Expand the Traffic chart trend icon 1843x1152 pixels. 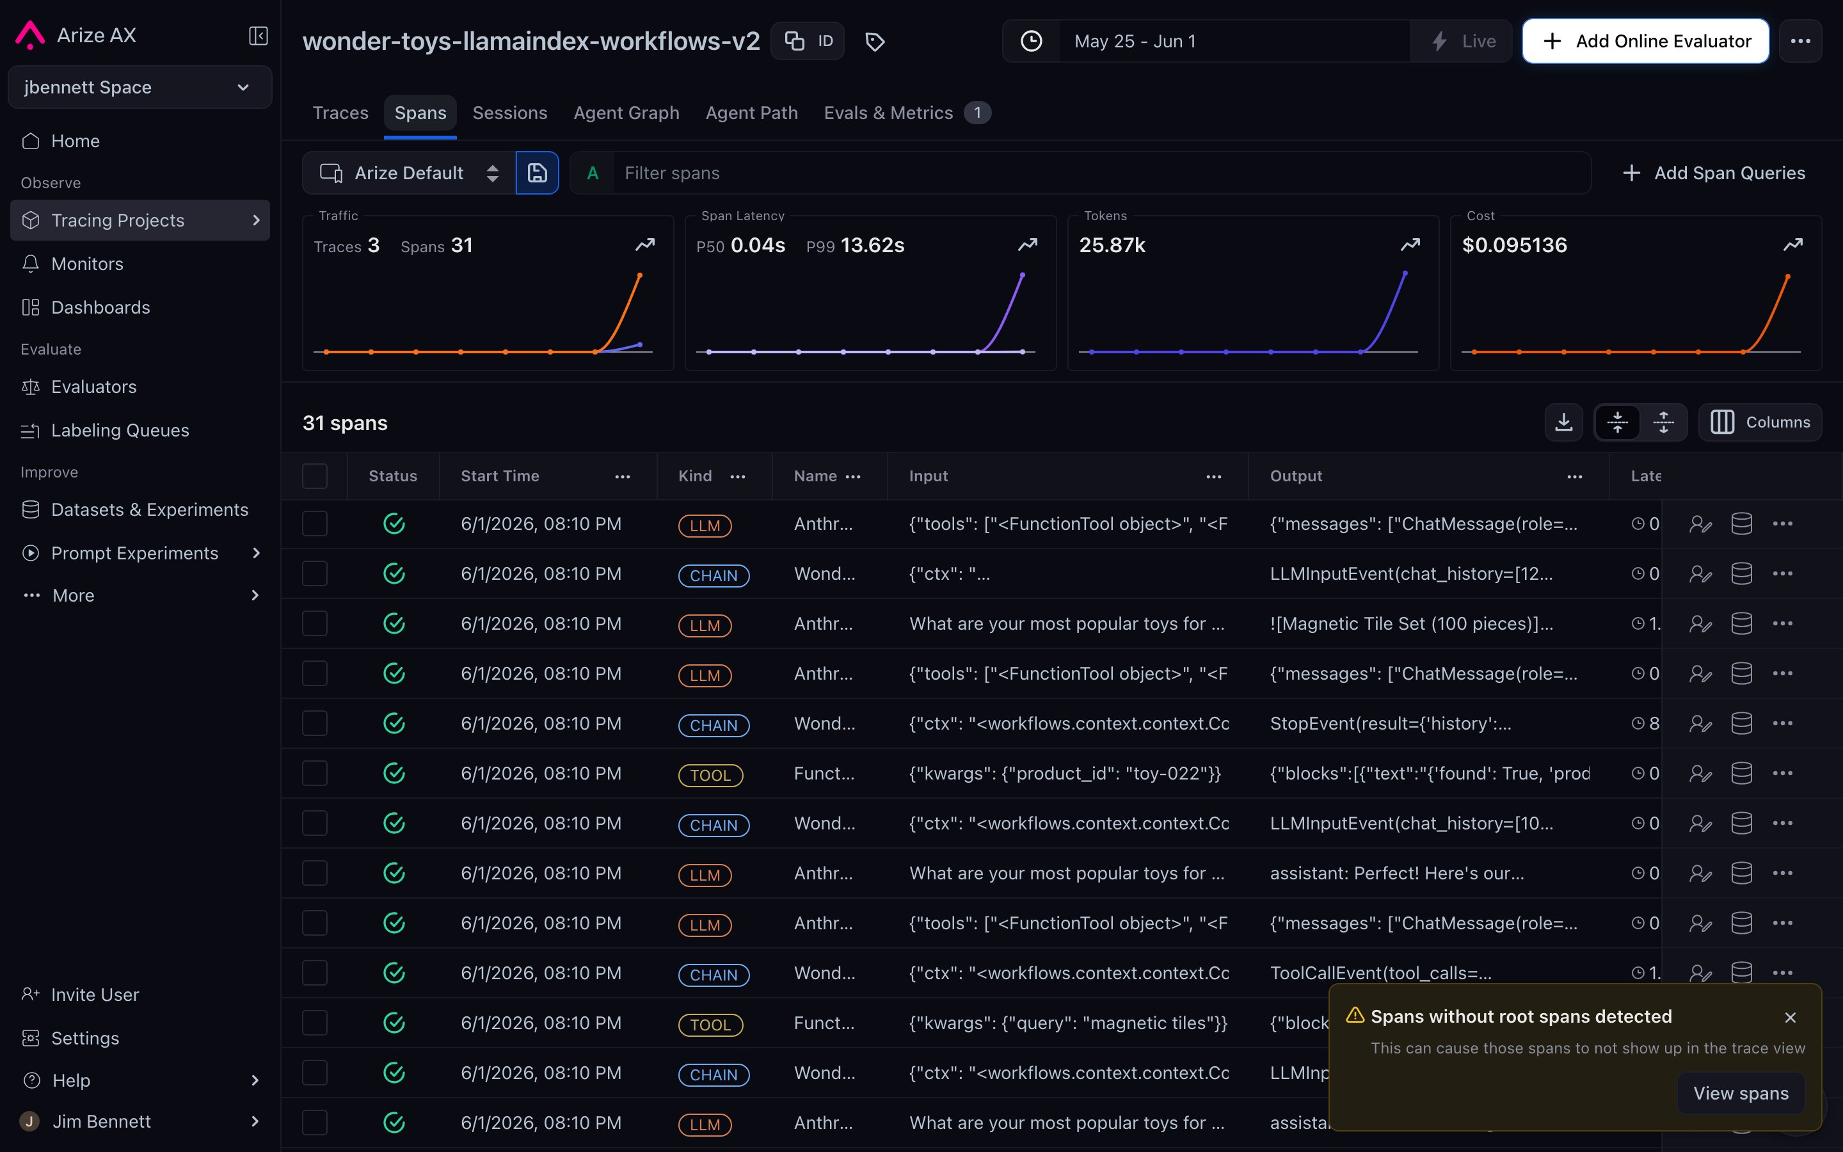[x=645, y=244]
